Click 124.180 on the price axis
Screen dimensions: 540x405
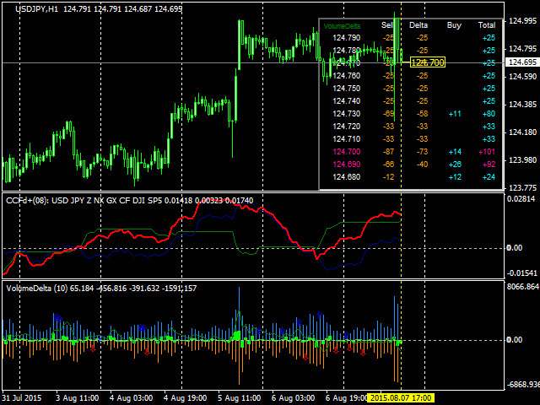[x=522, y=132]
